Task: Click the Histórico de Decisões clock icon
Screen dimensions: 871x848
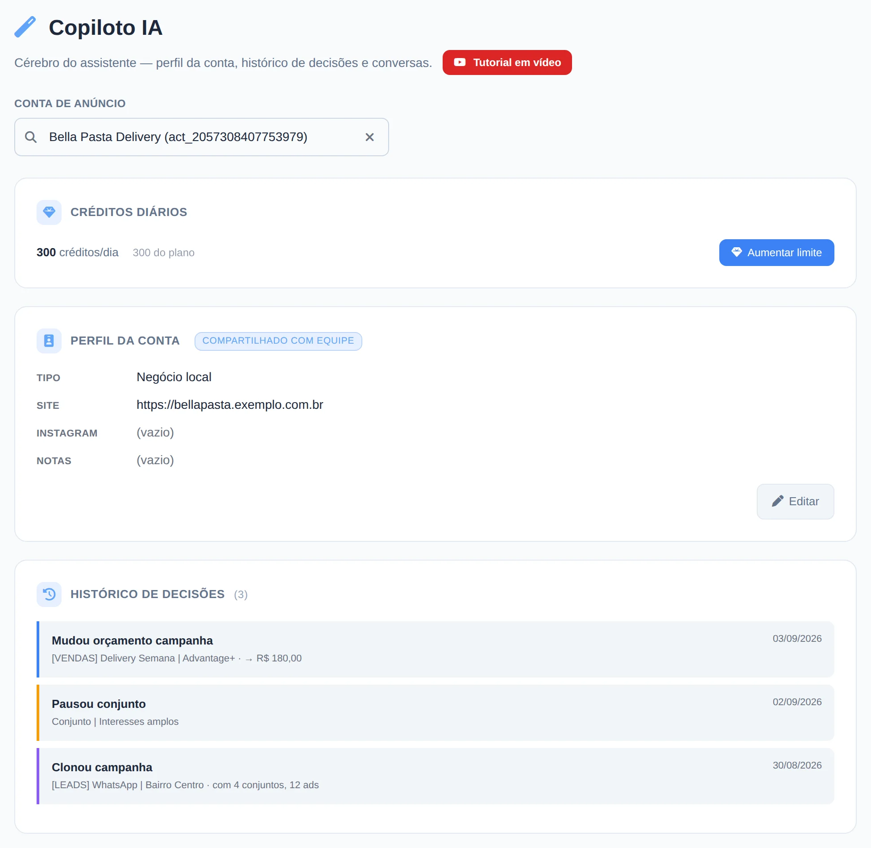Action: (49, 594)
